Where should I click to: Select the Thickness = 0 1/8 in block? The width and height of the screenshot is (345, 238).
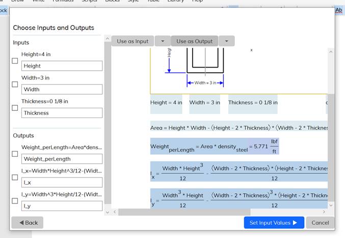point(253,104)
